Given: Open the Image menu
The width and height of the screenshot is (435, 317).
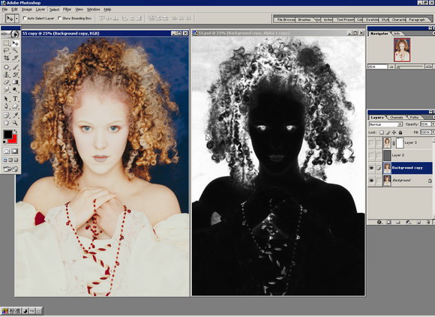Looking at the screenshot, I should (x=27, y=10).
